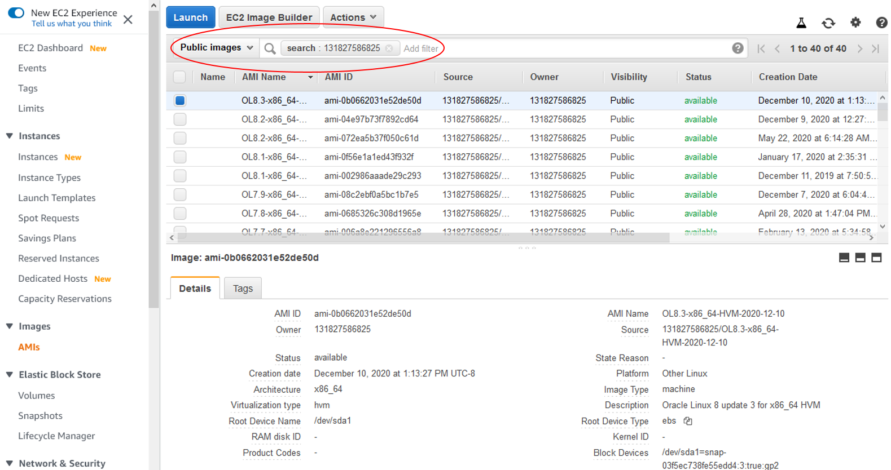The image size is (891, 470).
Task: Collapse the Instances sidebar section
Action: 10,136
